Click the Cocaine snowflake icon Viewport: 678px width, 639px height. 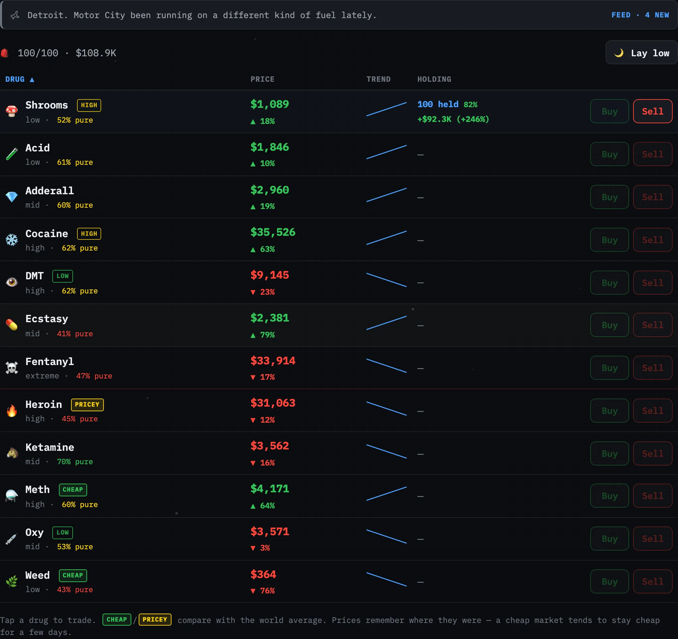click(x=12, y=240)
